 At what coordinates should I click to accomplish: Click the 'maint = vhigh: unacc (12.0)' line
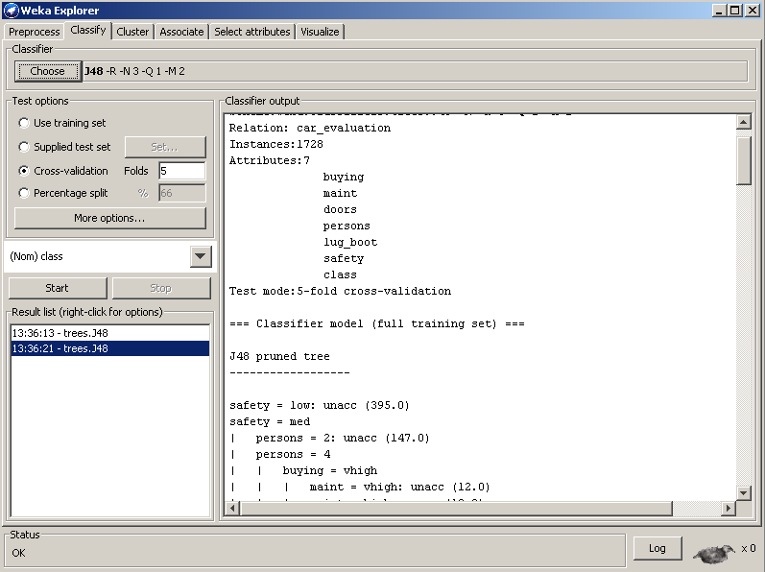click(399, 487)
